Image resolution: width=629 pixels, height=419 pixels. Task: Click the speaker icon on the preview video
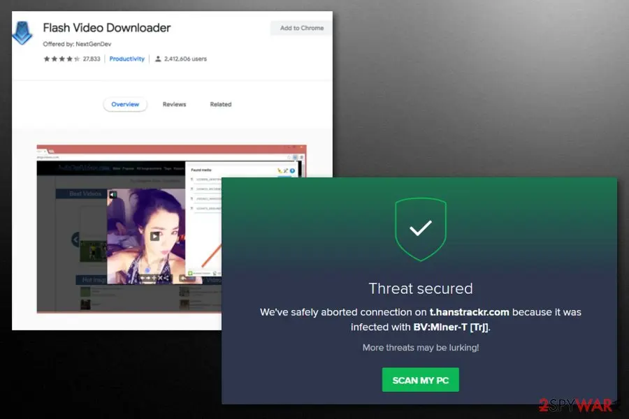113,194
